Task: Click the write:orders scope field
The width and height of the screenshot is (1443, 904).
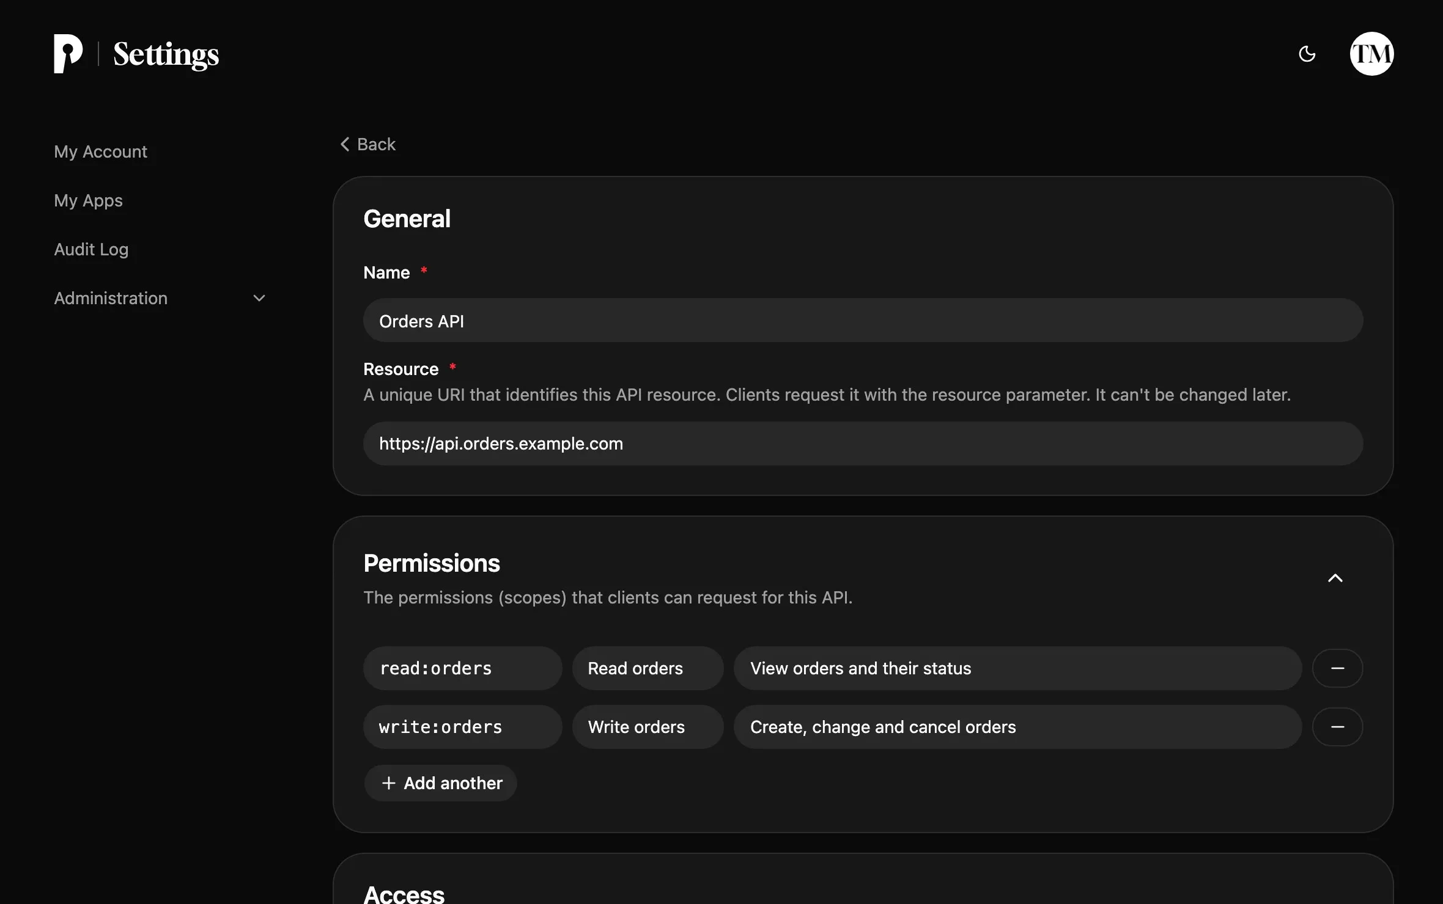Action: click(462, 727)
